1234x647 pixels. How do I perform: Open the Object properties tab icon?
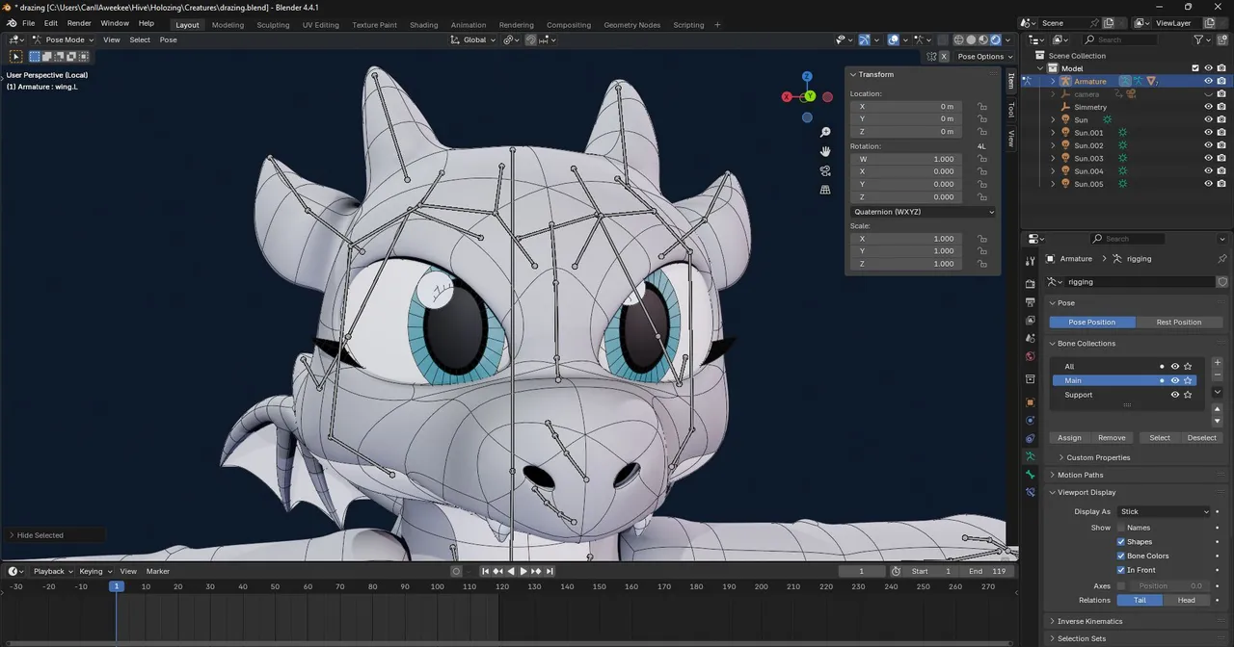point(1031,401)
